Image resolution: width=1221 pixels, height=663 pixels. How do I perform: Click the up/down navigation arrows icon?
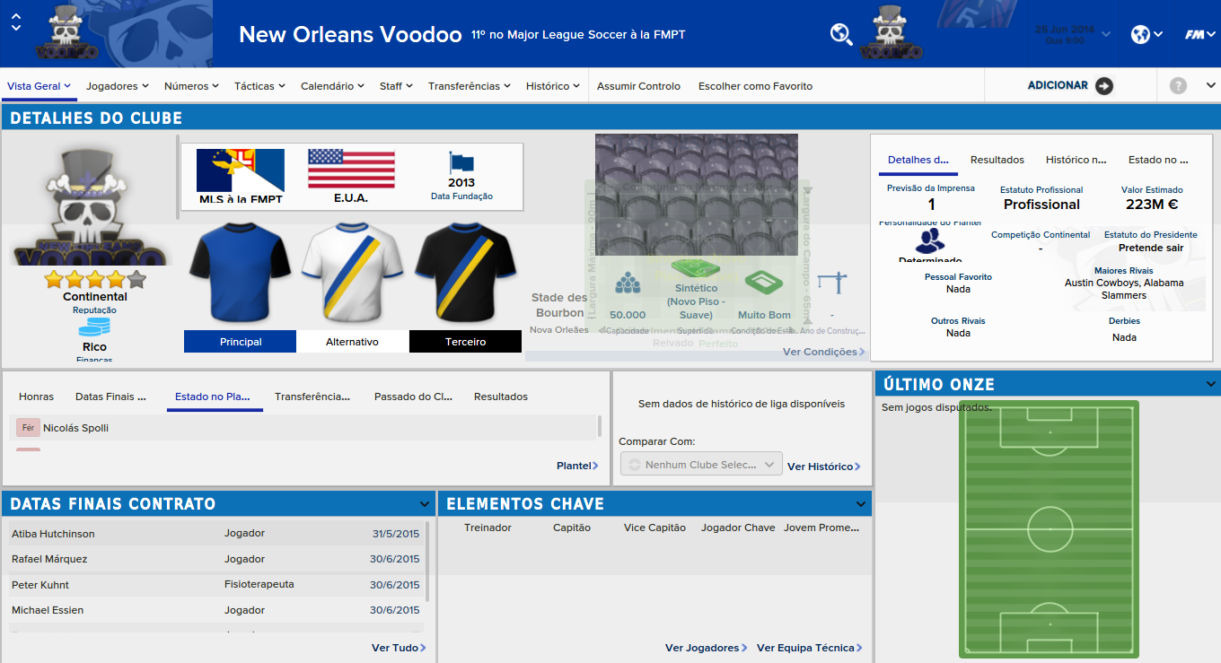(x=15, y=22)
